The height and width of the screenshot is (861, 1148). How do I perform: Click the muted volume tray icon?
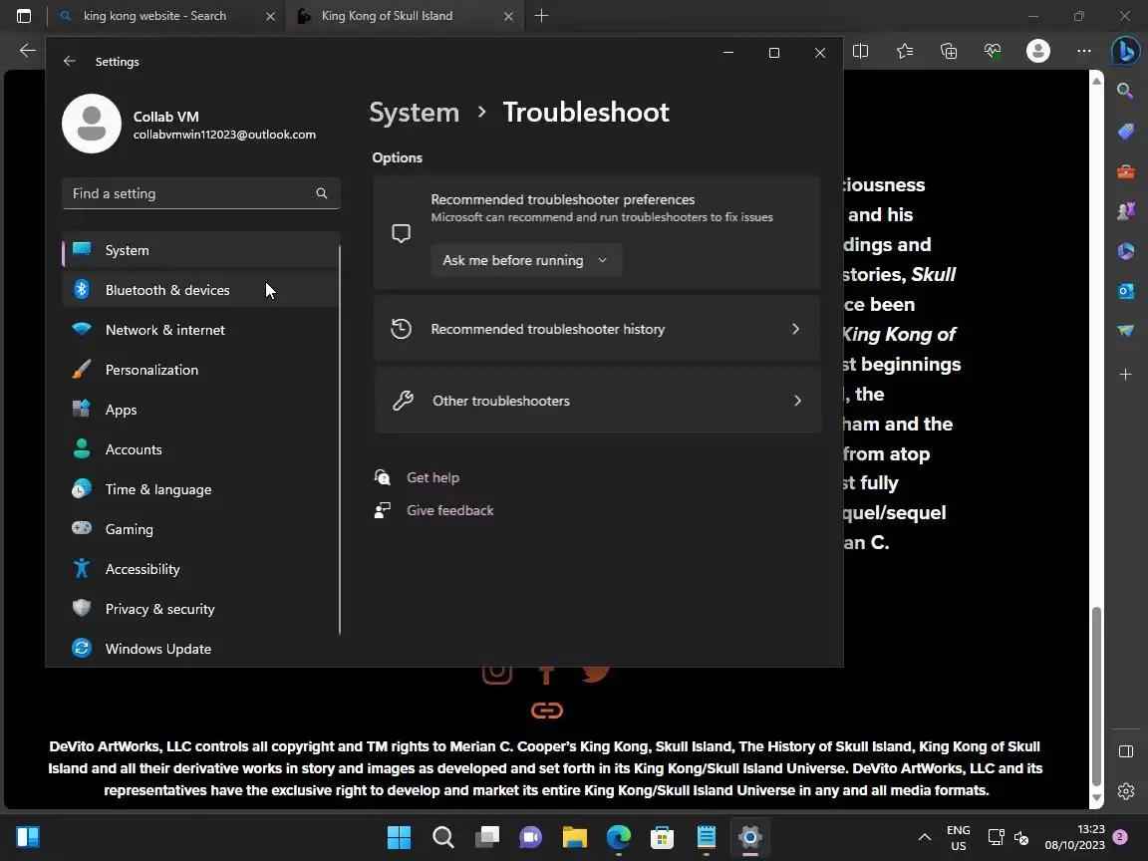1021,837
